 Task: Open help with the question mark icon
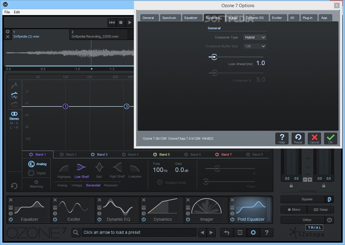point(267,233)
